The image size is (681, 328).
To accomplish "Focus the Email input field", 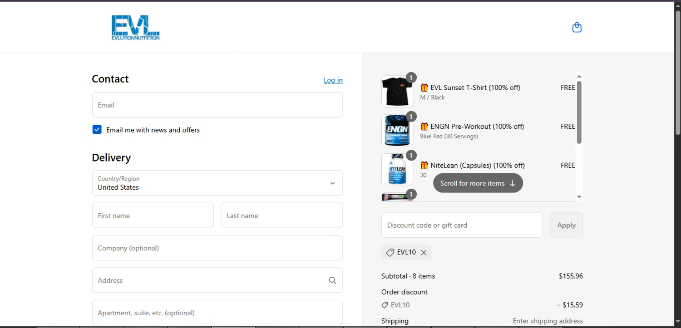I will (x=217, y=105).
